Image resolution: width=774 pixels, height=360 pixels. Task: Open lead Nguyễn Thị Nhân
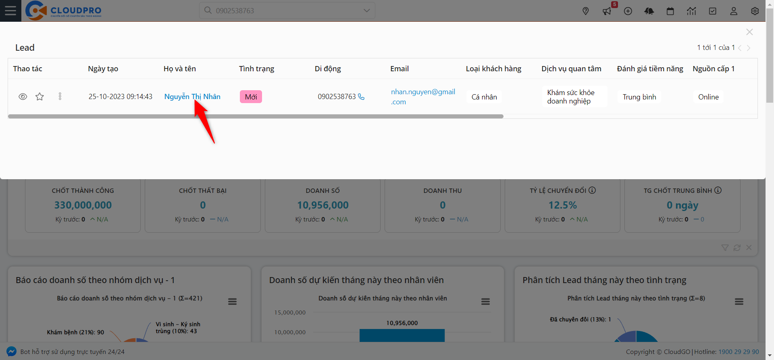[192, 97]
